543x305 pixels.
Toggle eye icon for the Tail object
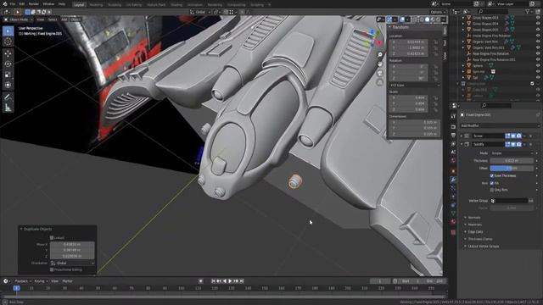coord(538,78)
